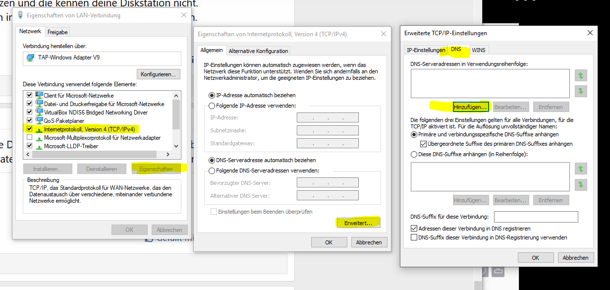Switch to the Freigabe tab
This screenshot has height=290, width=610.
pos(57,32)
